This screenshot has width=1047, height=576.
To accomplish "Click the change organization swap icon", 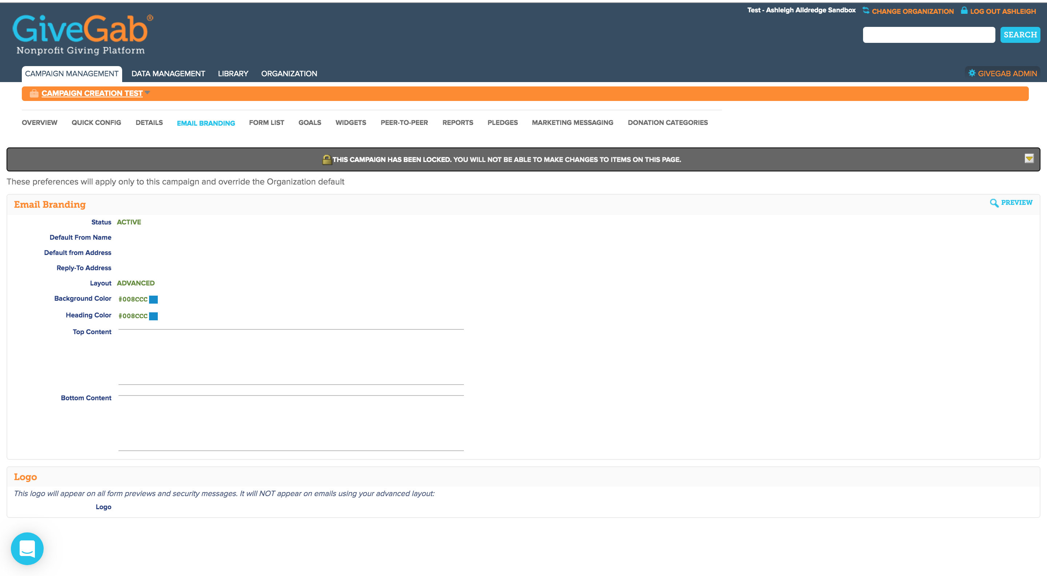I will (866, 11).
